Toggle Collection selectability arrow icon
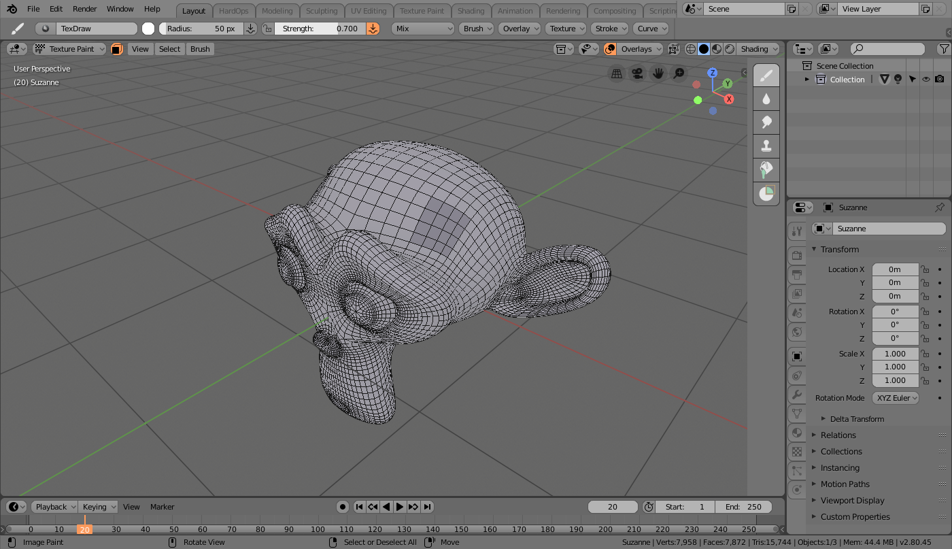The height and width of the screenshot is (549, 952). [x=912, y=80]
